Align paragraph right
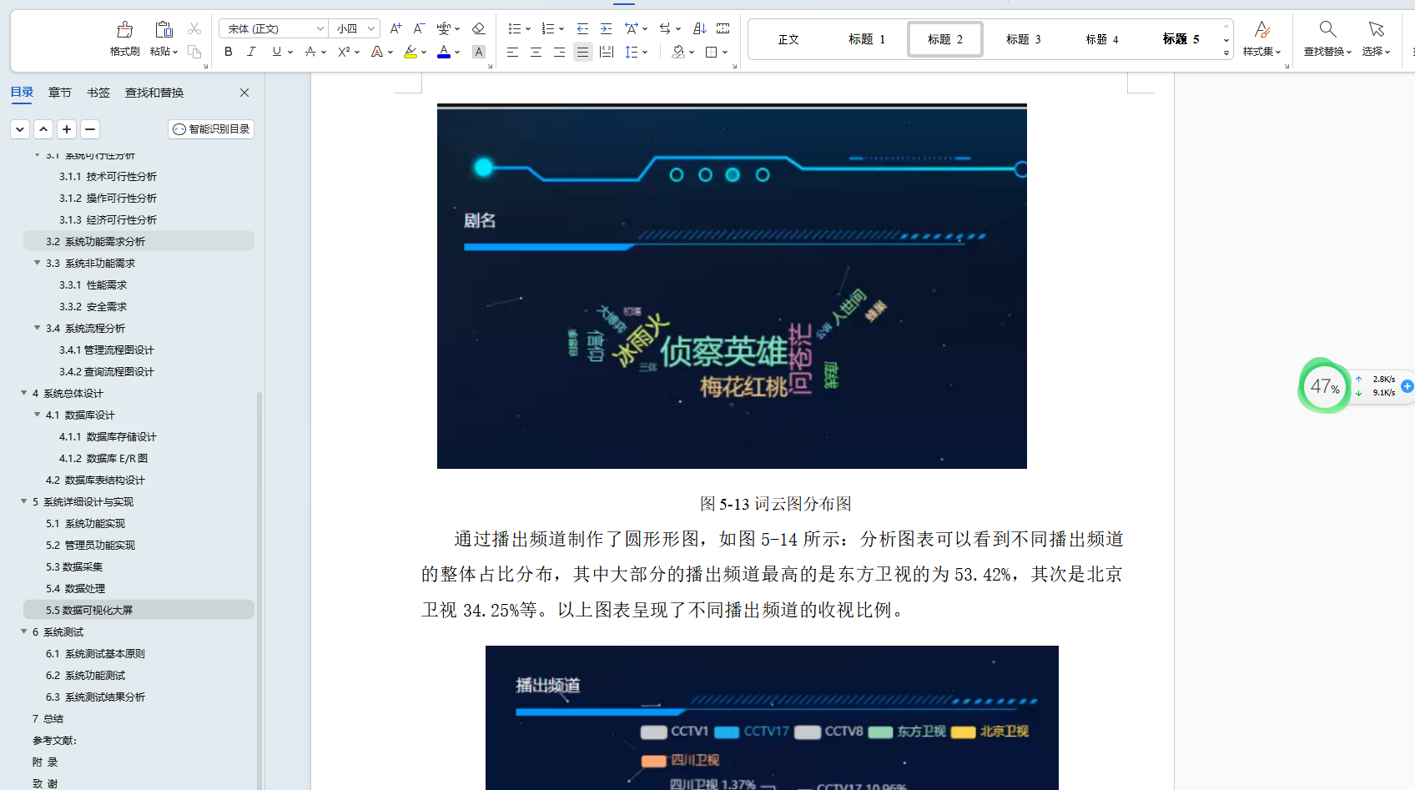This screenshot has height=790, width=1415. 559,52
